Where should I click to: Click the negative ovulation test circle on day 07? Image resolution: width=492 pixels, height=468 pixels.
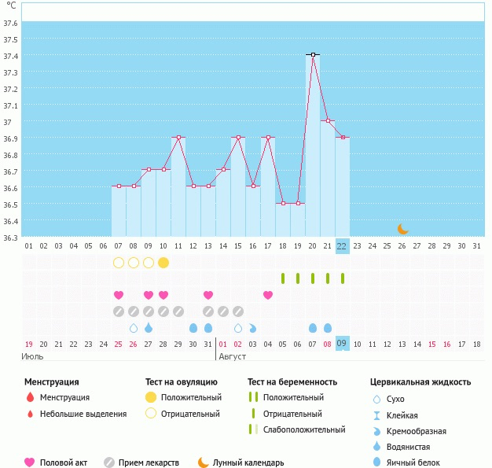coord(119,262)
